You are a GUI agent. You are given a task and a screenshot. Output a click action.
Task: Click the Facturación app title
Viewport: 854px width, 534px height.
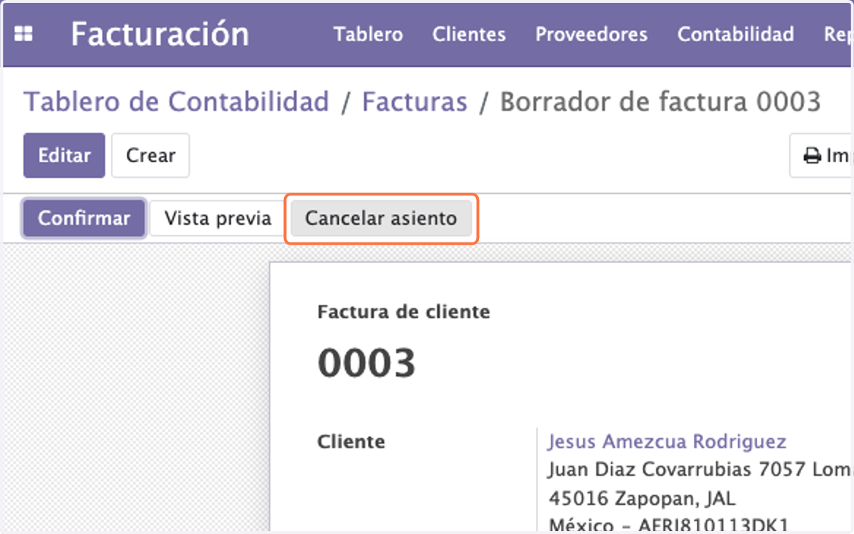(160, 34)
